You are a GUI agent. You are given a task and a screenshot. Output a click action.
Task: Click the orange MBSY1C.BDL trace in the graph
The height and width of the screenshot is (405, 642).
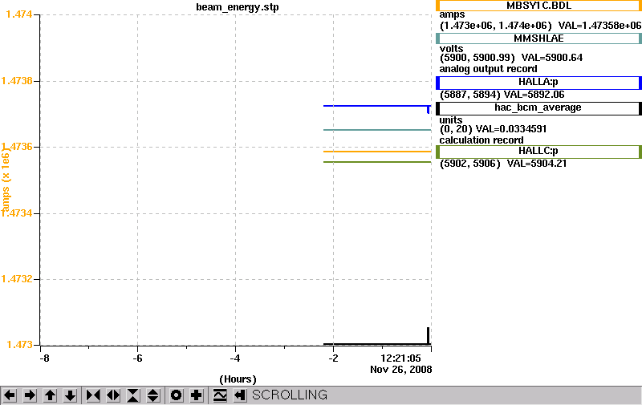pos(376,152)
